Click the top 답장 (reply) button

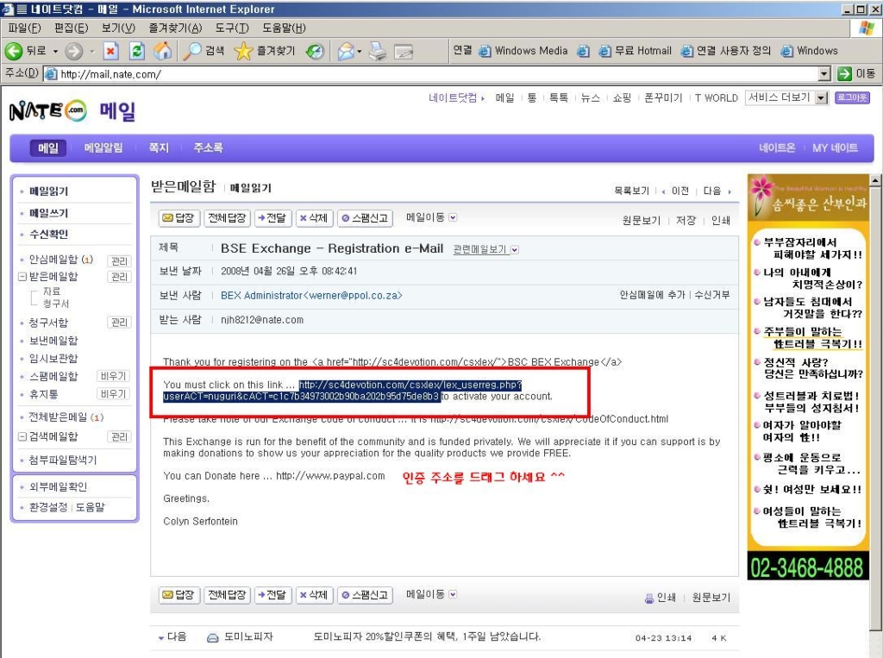178,218
